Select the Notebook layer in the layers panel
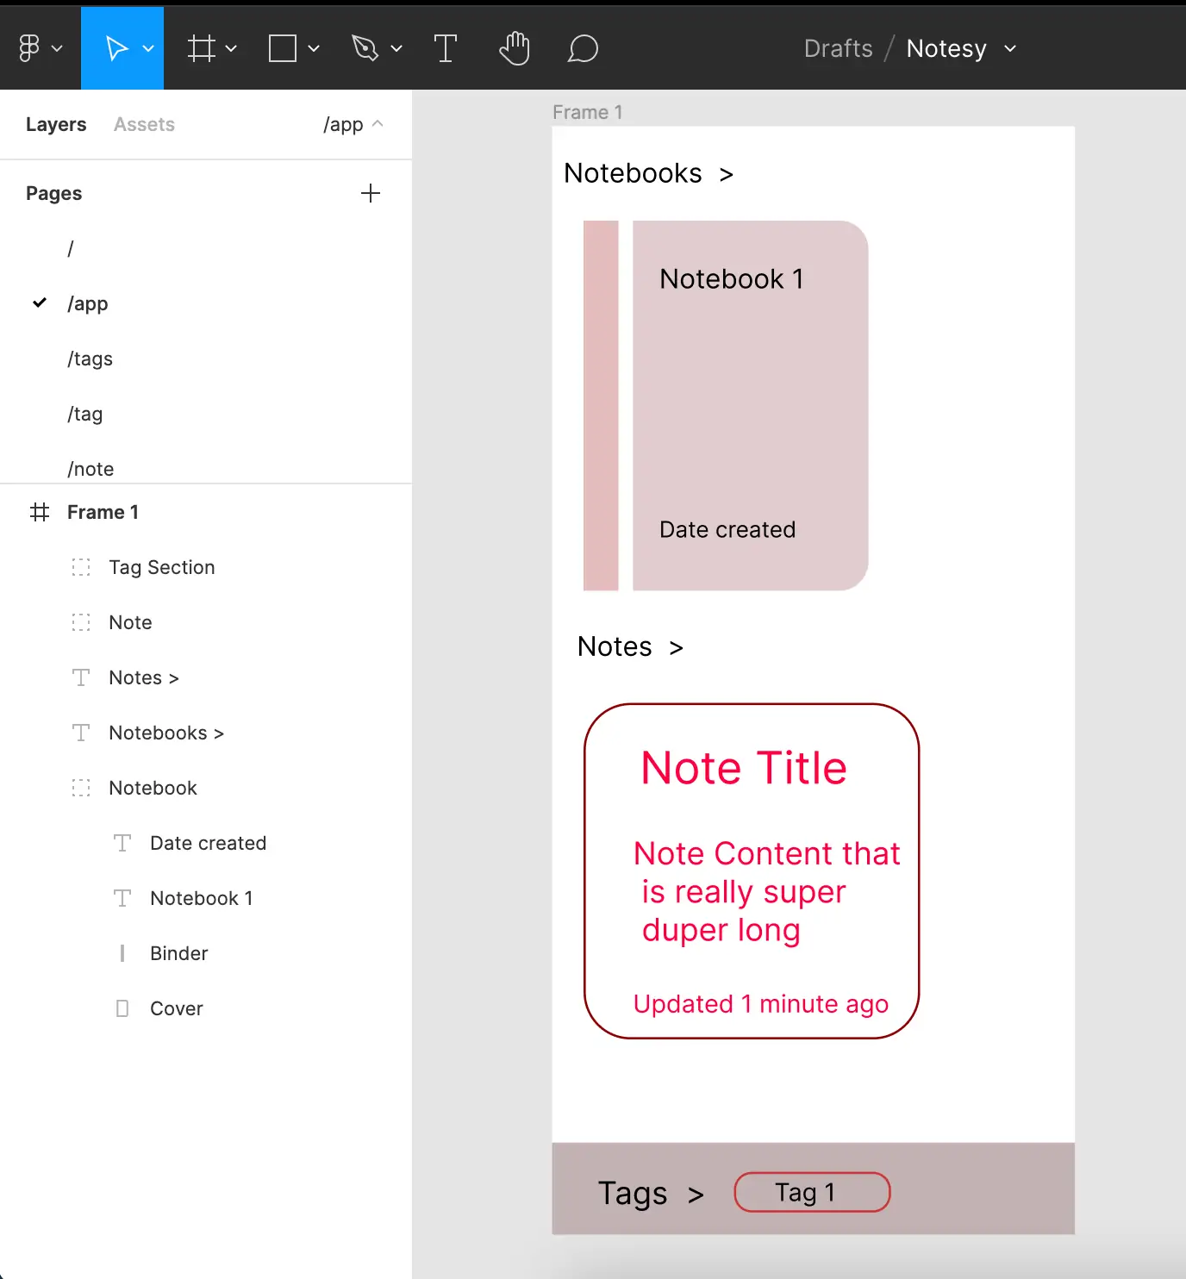 (x=153, y=787)
